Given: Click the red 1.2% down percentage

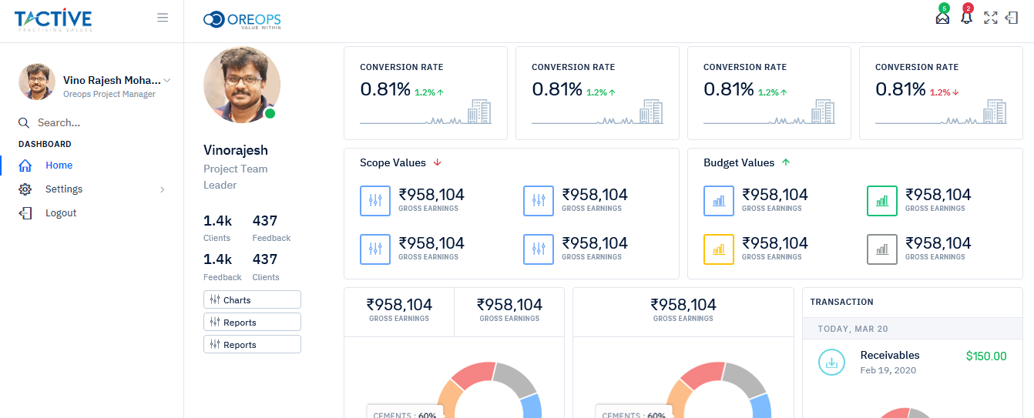Looking at the screenshot, I should pos(944,92).
